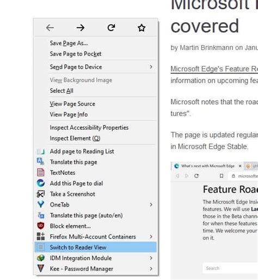Click the IDM globe icon
258x280 pixels.
click(x=41, y=258)
